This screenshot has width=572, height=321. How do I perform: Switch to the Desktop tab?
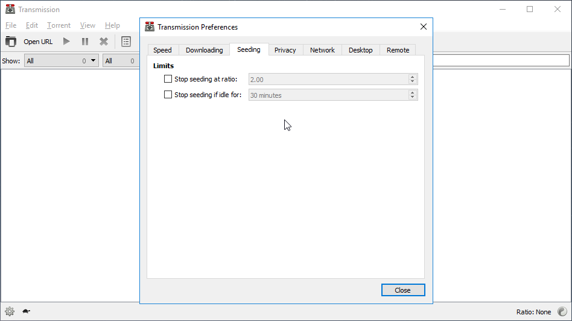tap(361, 50)
